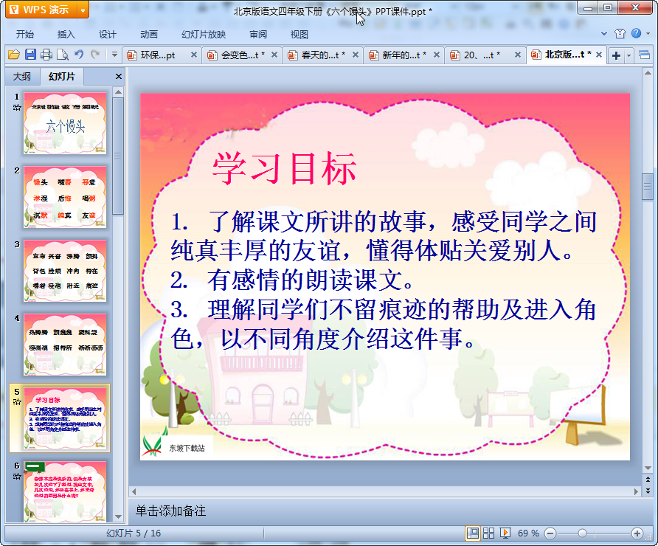Switch to Slide Sorter view icon
This screenshot has width=658, height=546.
pyautogui.click(x=488, y=533)
